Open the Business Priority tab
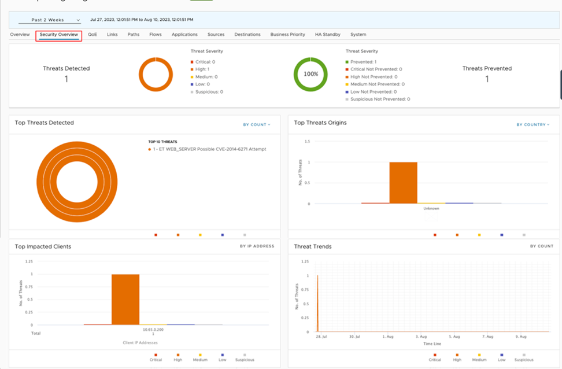 [x=287, y=35]
